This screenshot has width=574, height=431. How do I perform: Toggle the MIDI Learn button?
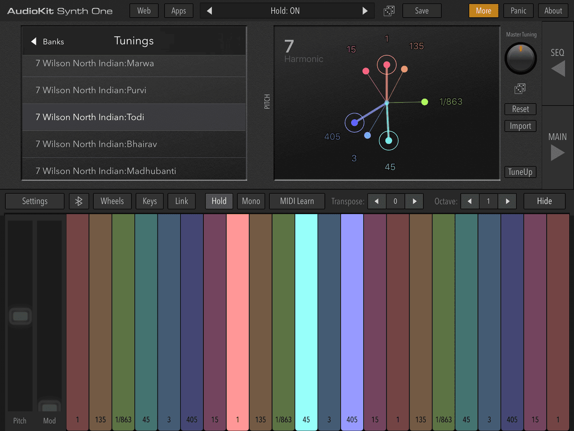point(297,201)
